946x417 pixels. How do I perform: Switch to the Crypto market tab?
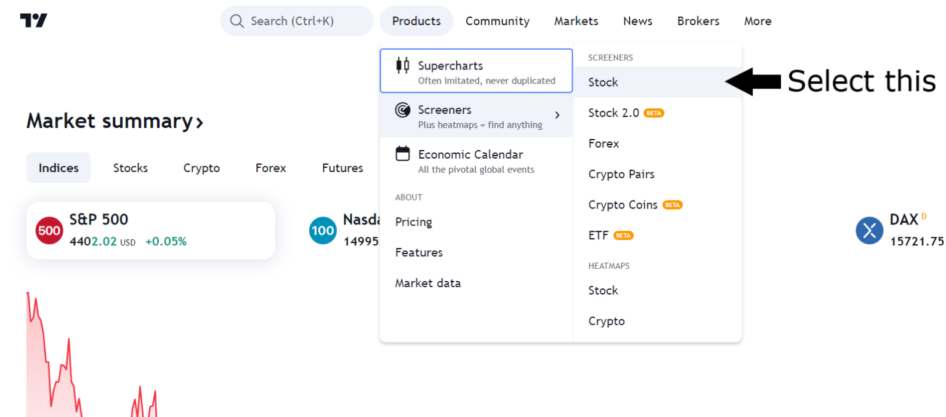pos(201,168)
